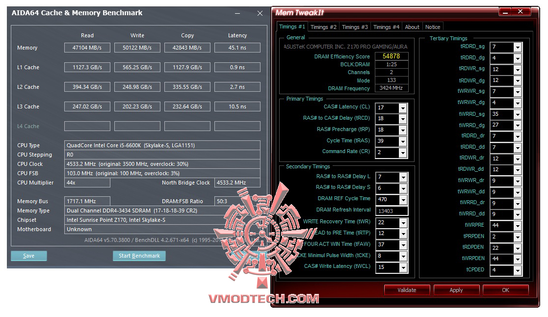
Task: Open the RAS# Precharge (tRP) dropdown
Action: point(404,130)
